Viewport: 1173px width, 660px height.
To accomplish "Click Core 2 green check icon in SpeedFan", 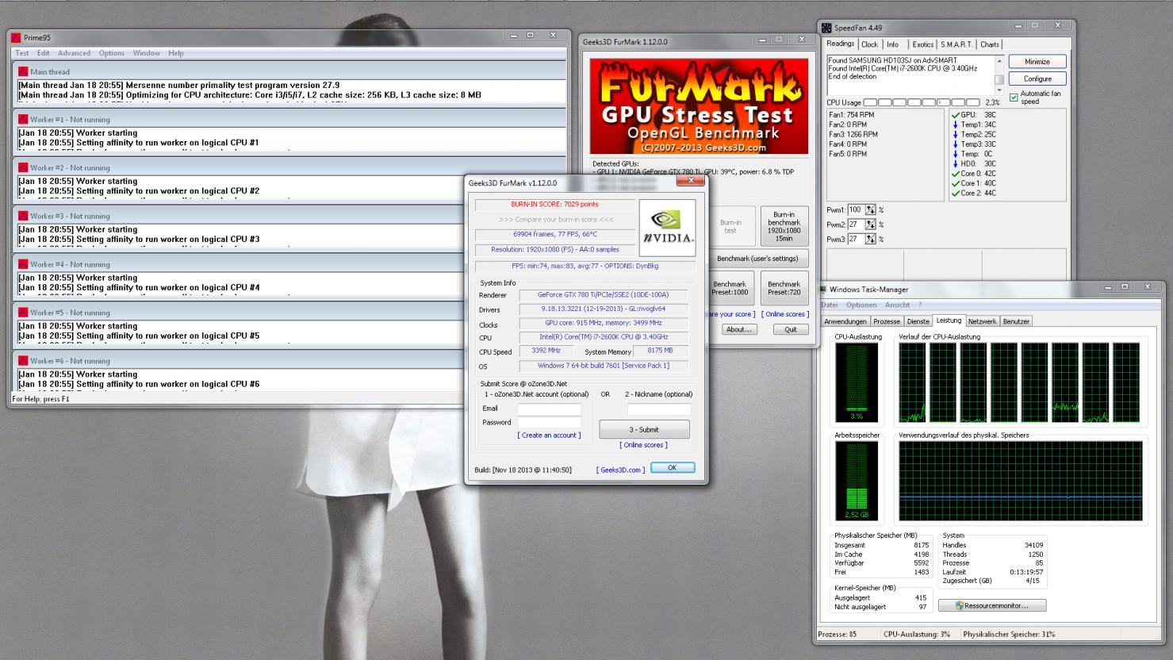I will click(x=955, y=193).
